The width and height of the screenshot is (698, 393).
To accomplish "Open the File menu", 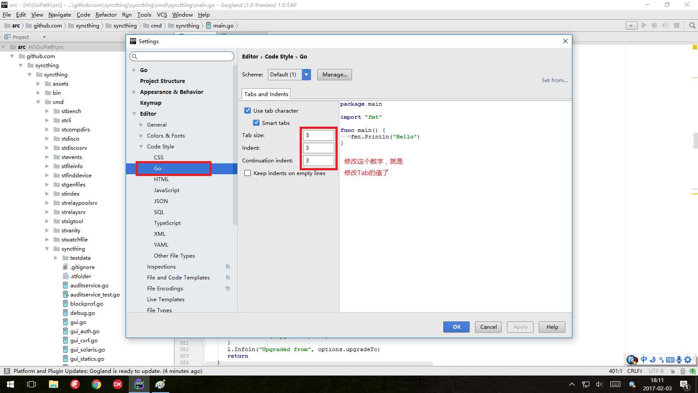I will 7,14.
